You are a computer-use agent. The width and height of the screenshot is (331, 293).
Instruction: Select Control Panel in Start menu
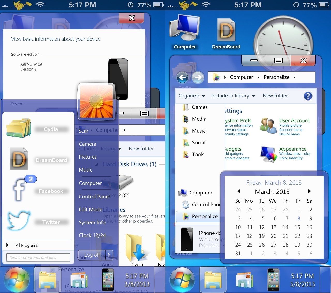[x=94, y=197]
